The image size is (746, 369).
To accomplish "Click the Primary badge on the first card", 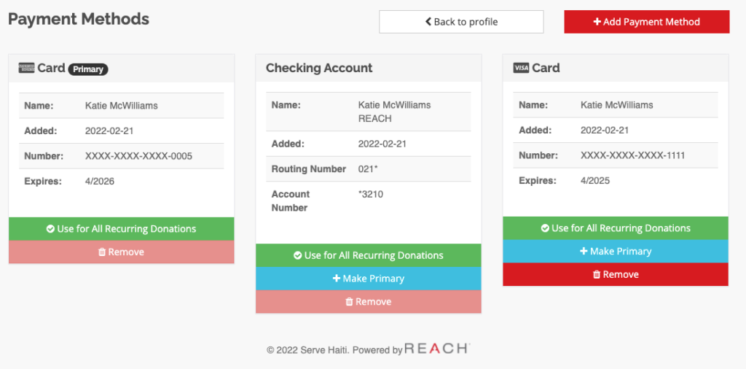I will (88, 69).
